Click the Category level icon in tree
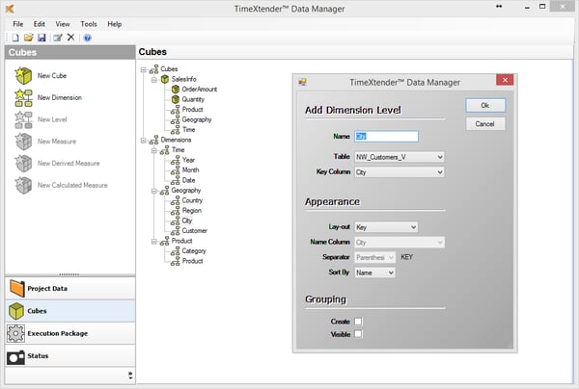The image size is (579, 389). pos(176,251)
